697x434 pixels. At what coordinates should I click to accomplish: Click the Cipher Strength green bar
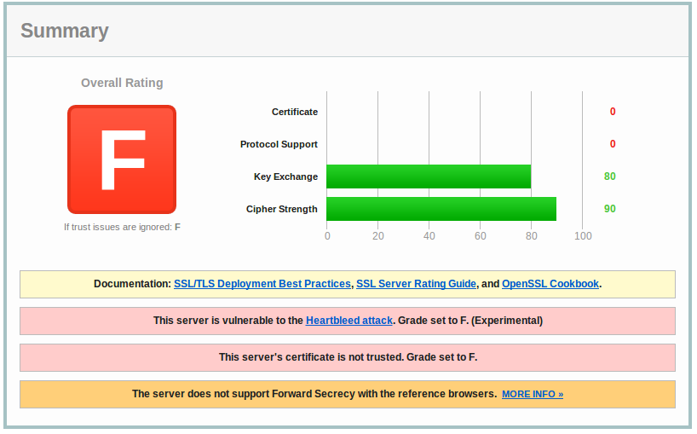pyautogui.click(x=441, y=209)
